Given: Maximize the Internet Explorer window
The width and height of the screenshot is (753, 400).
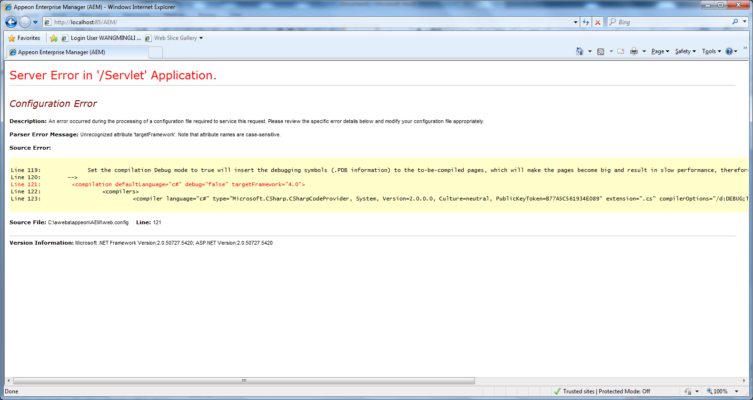Looking at the screenshot, I should point(720,5).
